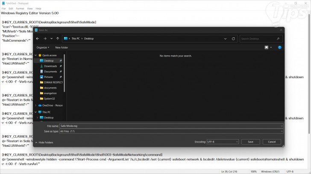311x174 pixels.
Task: Open the File name dropdown arrow
Action: tap(282, 126)
